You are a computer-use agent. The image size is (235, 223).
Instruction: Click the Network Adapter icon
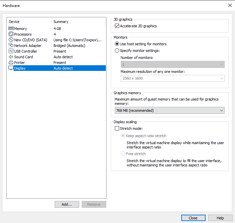coord(11,46)
